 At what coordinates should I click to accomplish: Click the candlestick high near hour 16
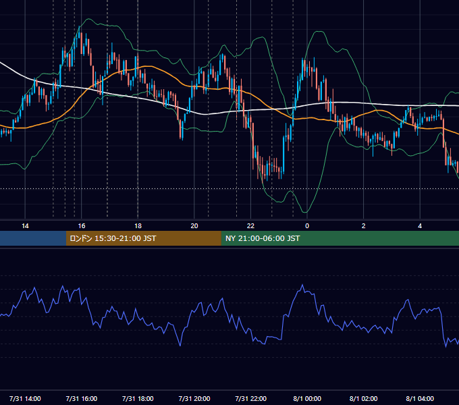click(x=80, y=29)
